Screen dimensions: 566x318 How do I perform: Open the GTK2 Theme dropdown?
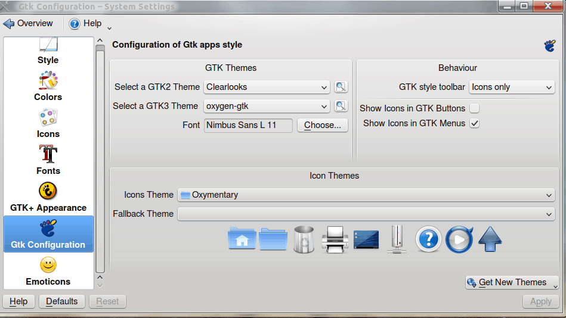267,87
